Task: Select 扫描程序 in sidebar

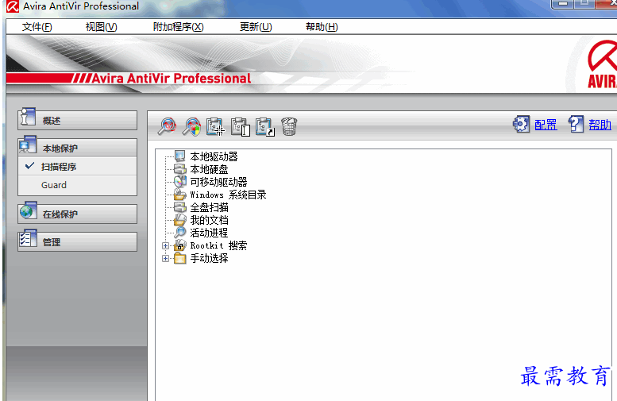Action: (78, 167)
